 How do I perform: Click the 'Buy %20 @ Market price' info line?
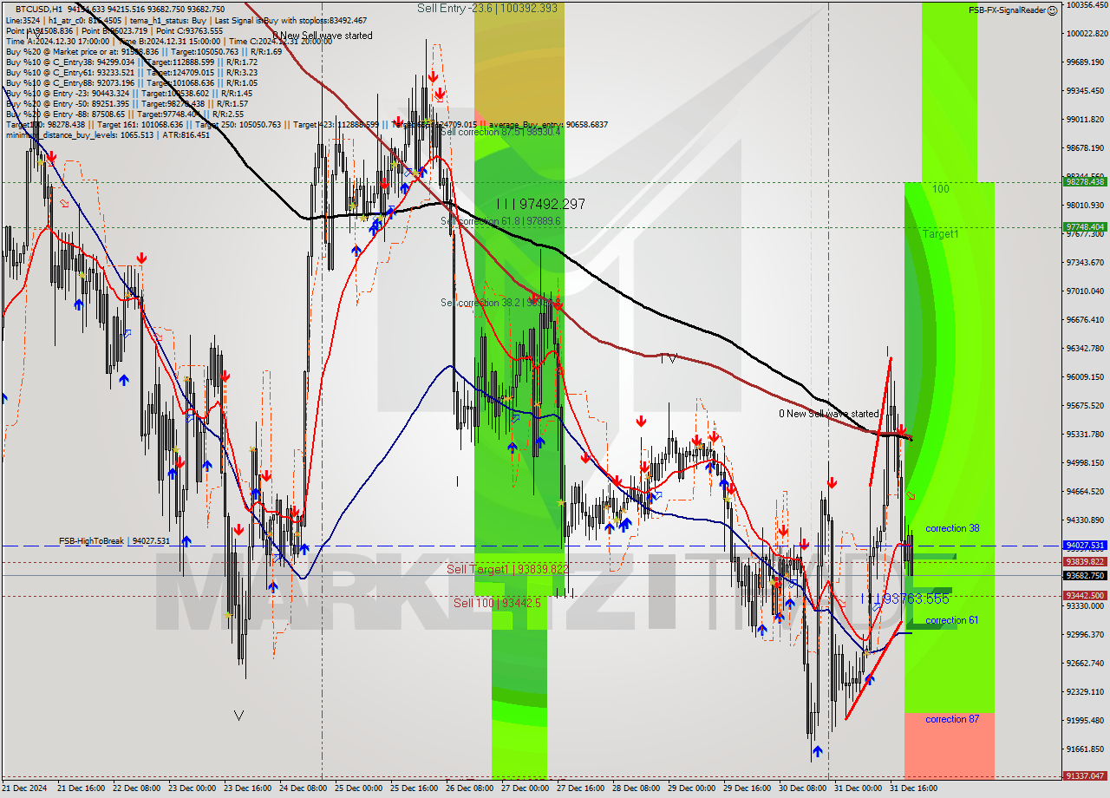coord(144,51)
